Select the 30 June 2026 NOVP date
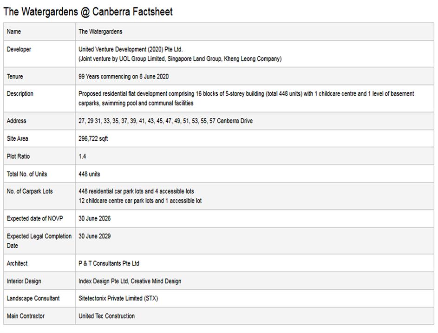Viewport: 438px width, 333px height. pyautogui.click(x=95, y=218)
